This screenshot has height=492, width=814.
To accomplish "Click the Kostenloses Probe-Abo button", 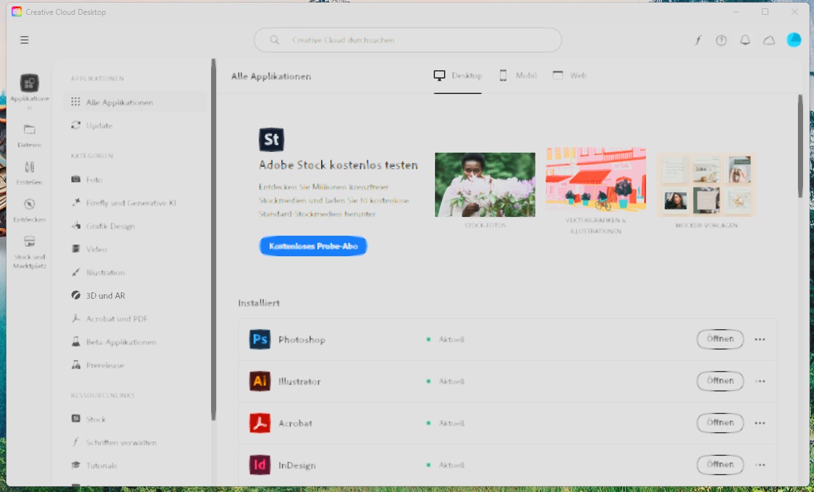I will (x=313, y=246).
